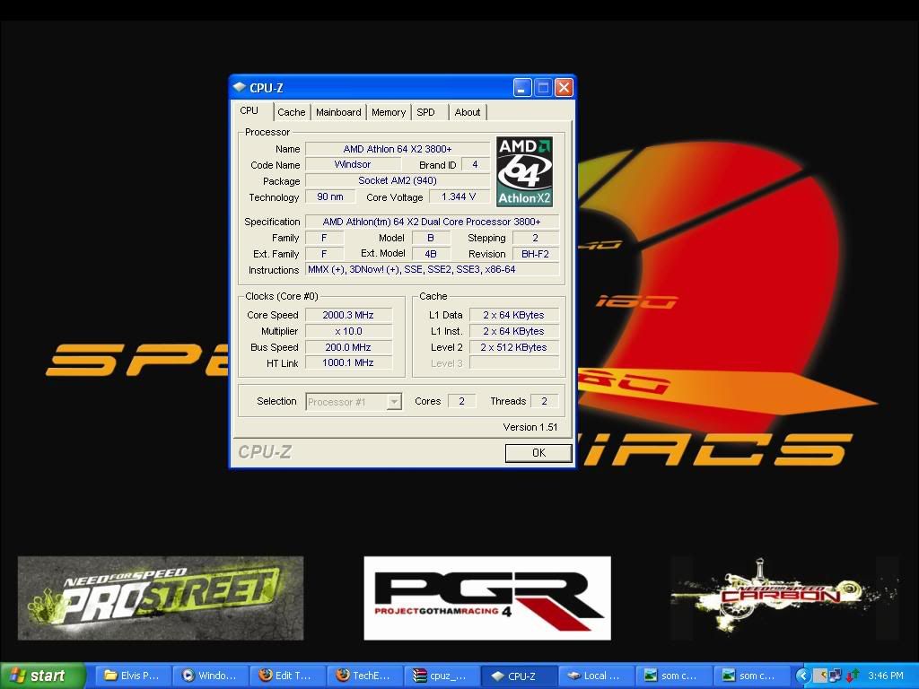Click the Brand ID value 4
Screen dimensions: 919x689
click(475, 165)
